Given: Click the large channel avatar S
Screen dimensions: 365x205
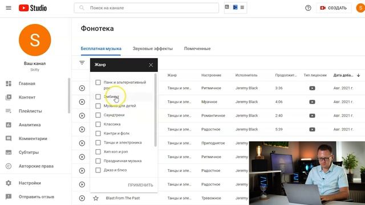Looking at the screenshot, I should pos(35,40).
